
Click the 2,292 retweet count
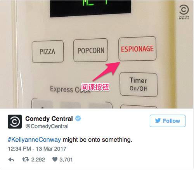tap(38, 160)
